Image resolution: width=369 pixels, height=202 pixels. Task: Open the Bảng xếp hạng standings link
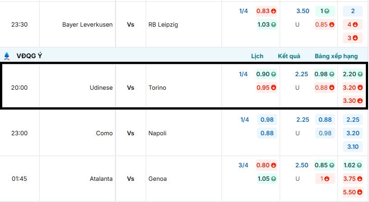(336, 56)
